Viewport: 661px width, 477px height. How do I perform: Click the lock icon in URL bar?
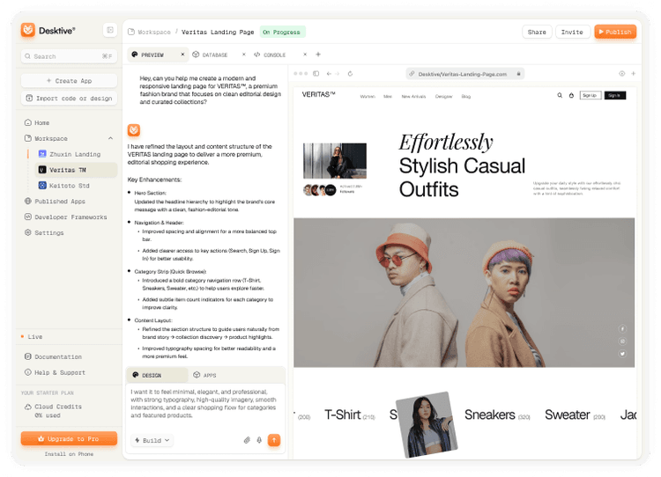[518, 74]
